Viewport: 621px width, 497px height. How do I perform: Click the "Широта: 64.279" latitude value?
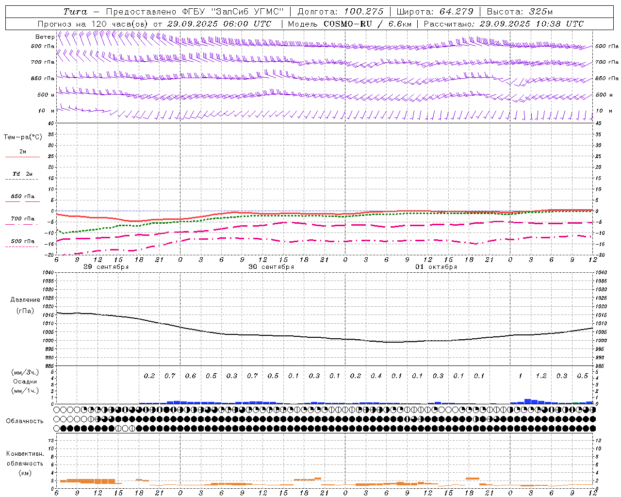(435, 12)
